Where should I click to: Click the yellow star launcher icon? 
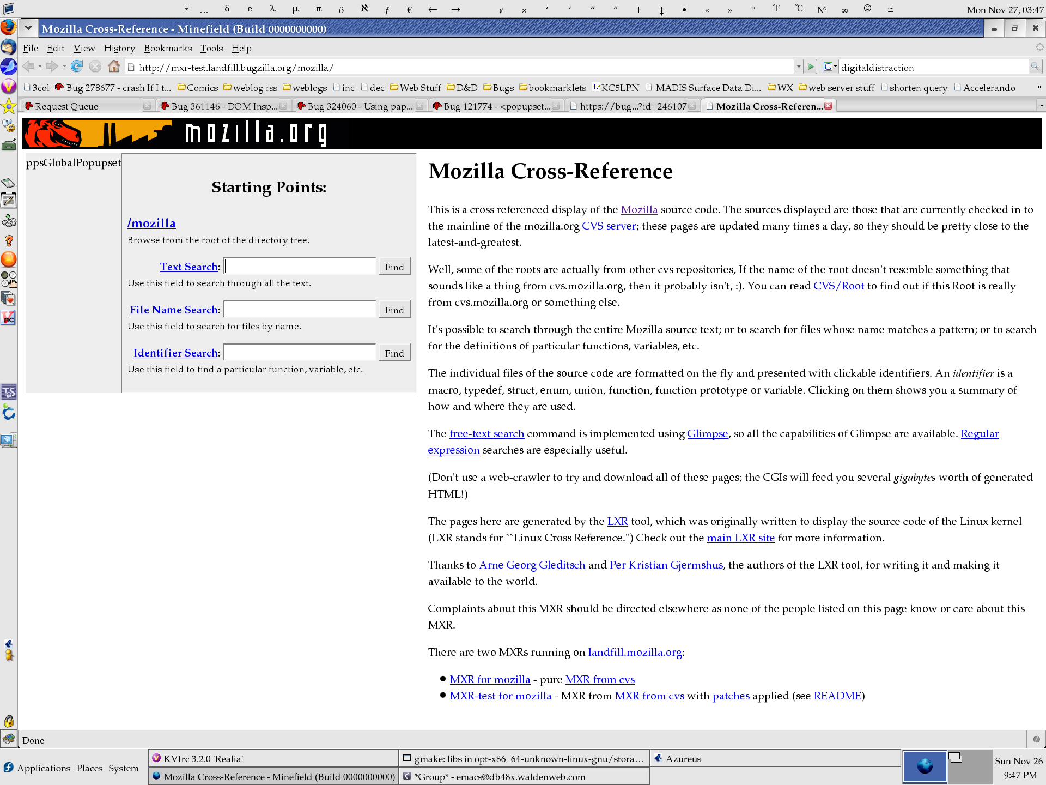9,106
